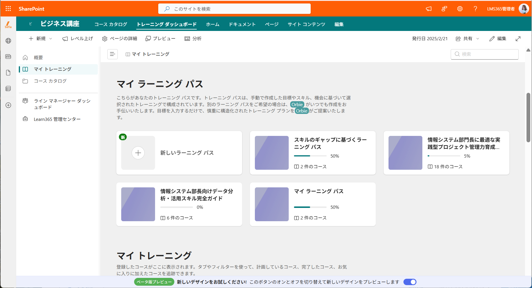Click the magnifier icon in site search box
Image resolution: width=532 pixels, height=288 pixels.
(167, 9)
